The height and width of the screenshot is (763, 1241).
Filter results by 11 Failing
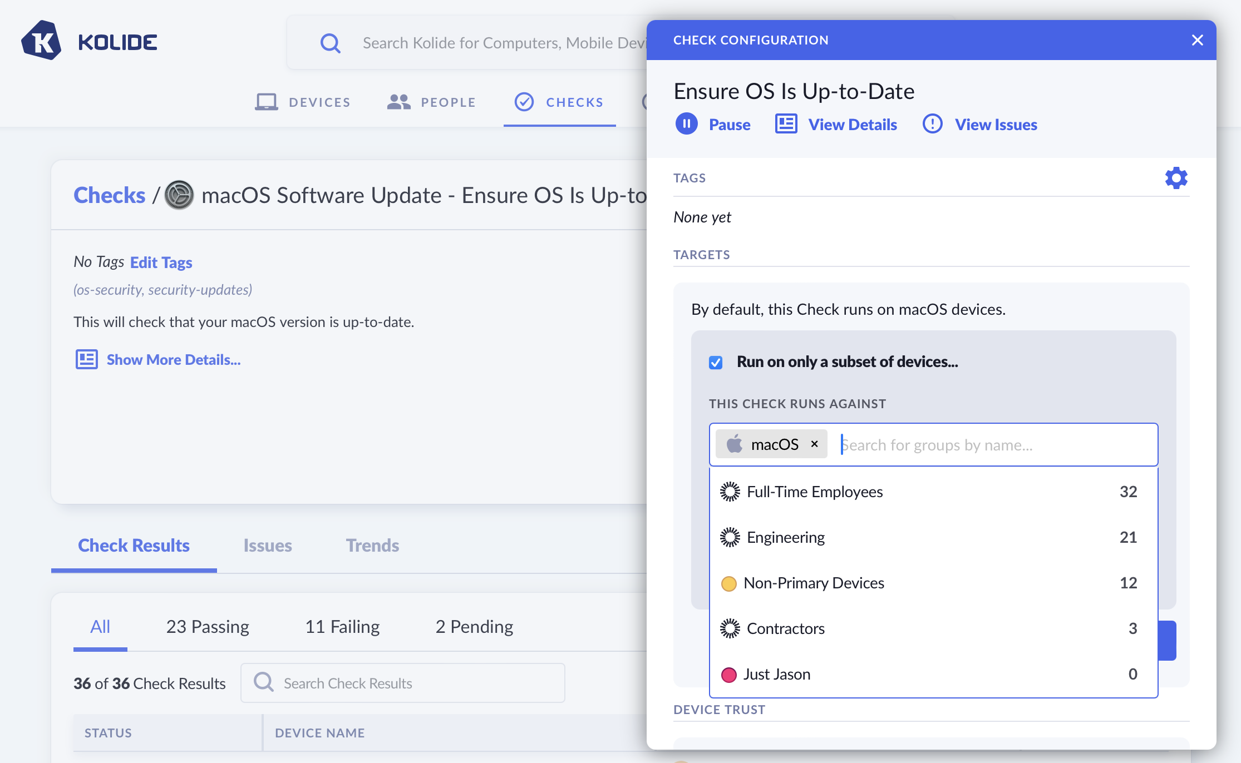(x=342, y=627)
